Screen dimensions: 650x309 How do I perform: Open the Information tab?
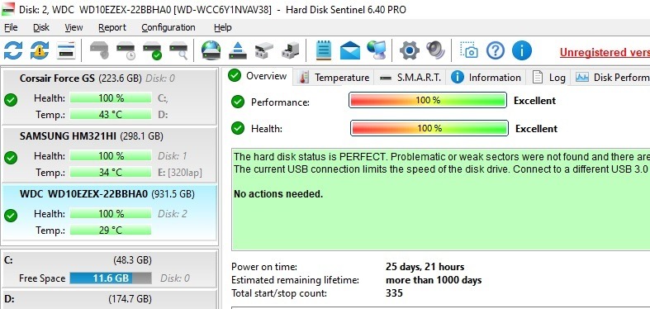486,78
